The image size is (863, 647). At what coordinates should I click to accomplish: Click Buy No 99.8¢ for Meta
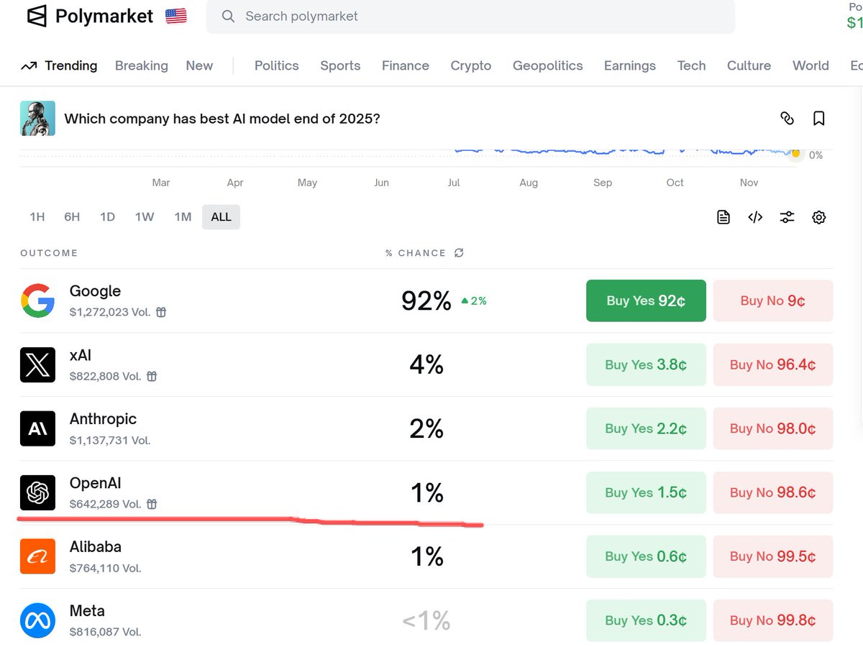(773, 620)
